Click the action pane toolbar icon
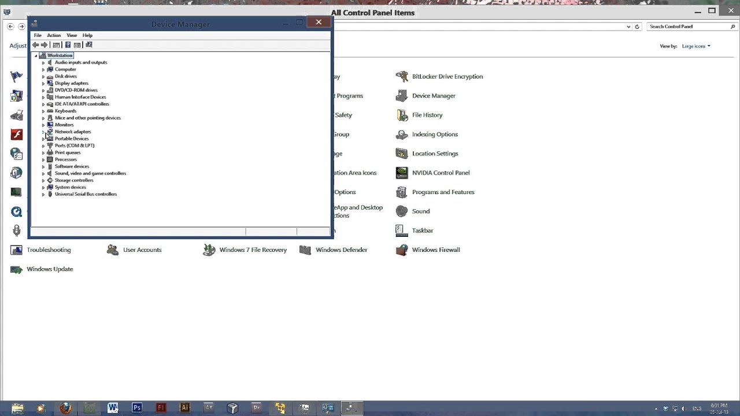Screen dimensions: 740x416 pyautogui.click(x=77, y=45)
